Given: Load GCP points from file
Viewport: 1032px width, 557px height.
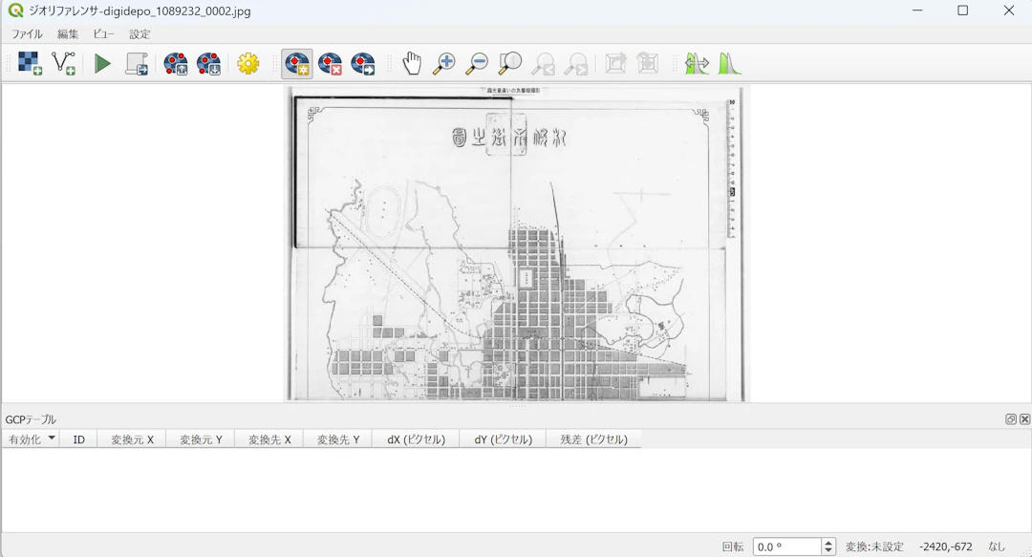Looking at the screenshot, I should (x=176, y=63).
